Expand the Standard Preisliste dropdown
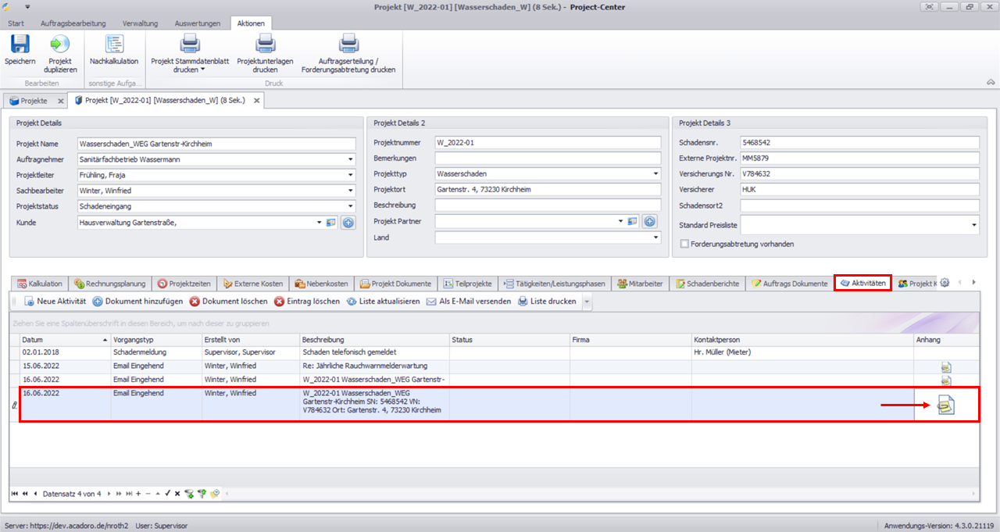The image size is (1000, 532). [x=974, y=225]
